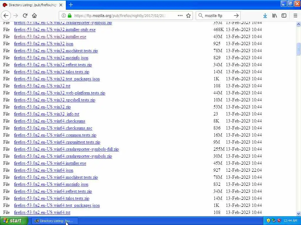Open win32.test_packages.json link
This screenshot has width=301, height=225.
click(x=57, y=79)
